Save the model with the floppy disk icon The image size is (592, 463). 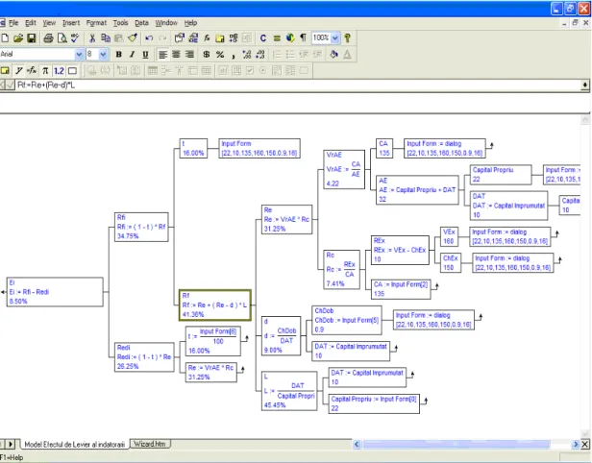(32, 37)
